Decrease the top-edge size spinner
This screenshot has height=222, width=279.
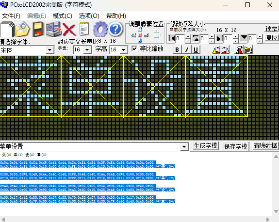(x=212, y=41)
